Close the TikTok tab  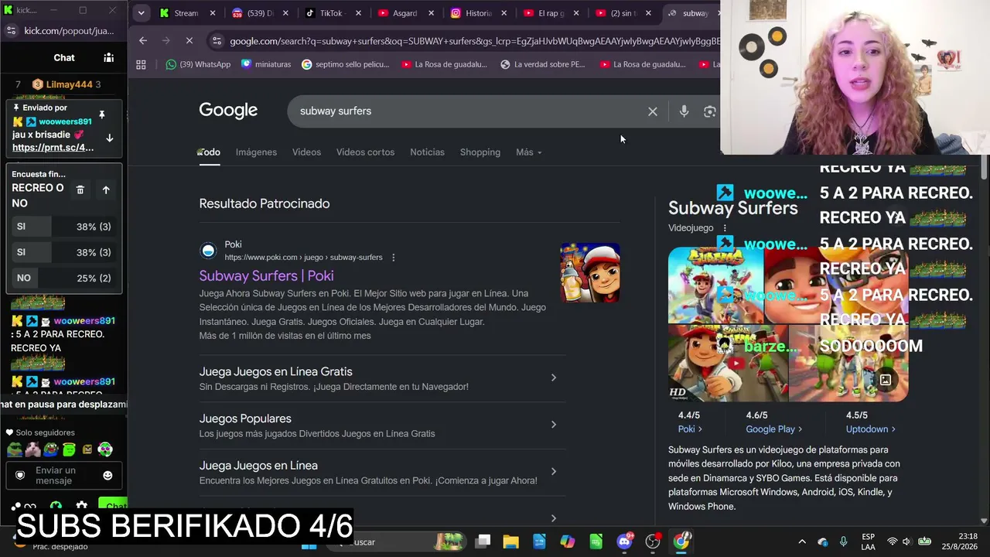point(358,13)
